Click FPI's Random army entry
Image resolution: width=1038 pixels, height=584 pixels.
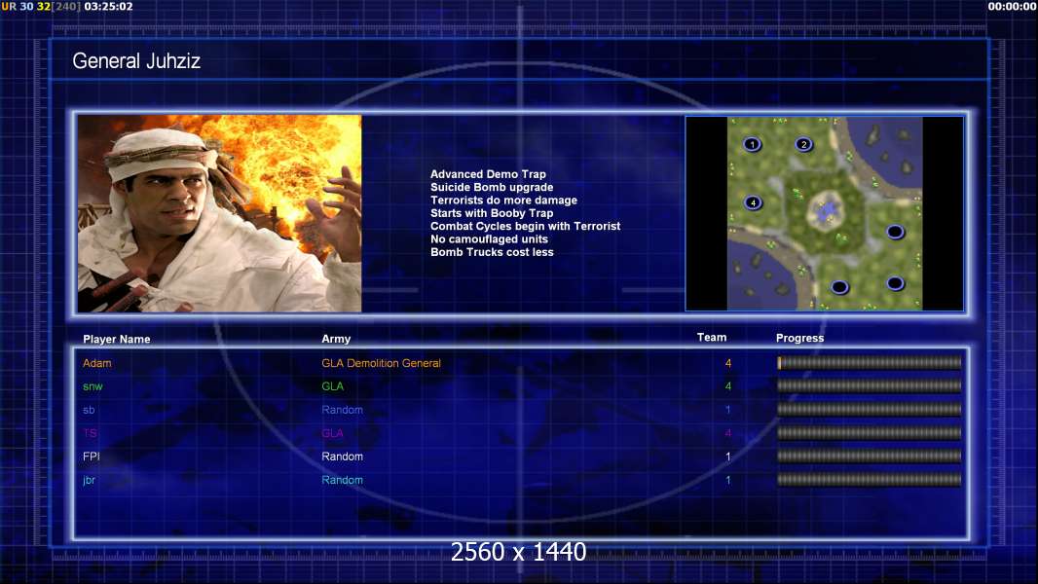pyautogui.click(x=342, y=456)
